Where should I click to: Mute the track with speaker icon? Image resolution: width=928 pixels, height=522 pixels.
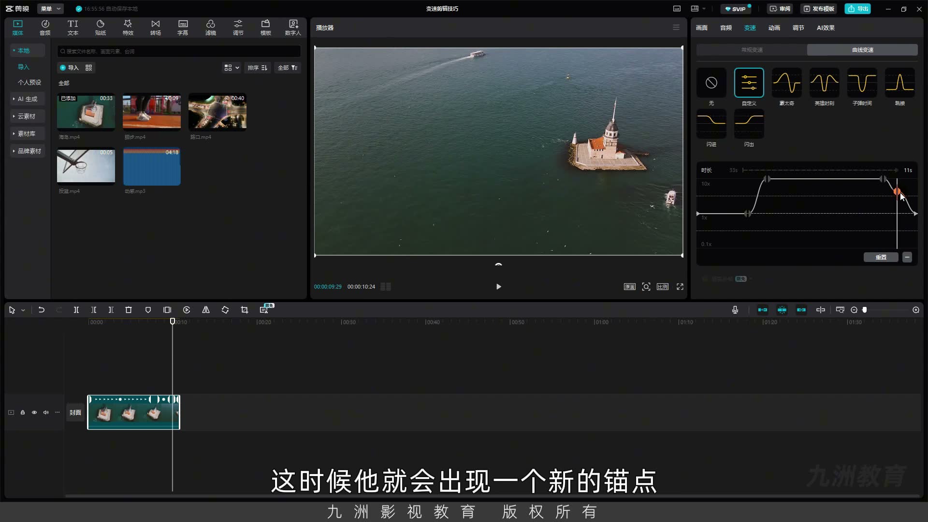(x=46, y=412)
